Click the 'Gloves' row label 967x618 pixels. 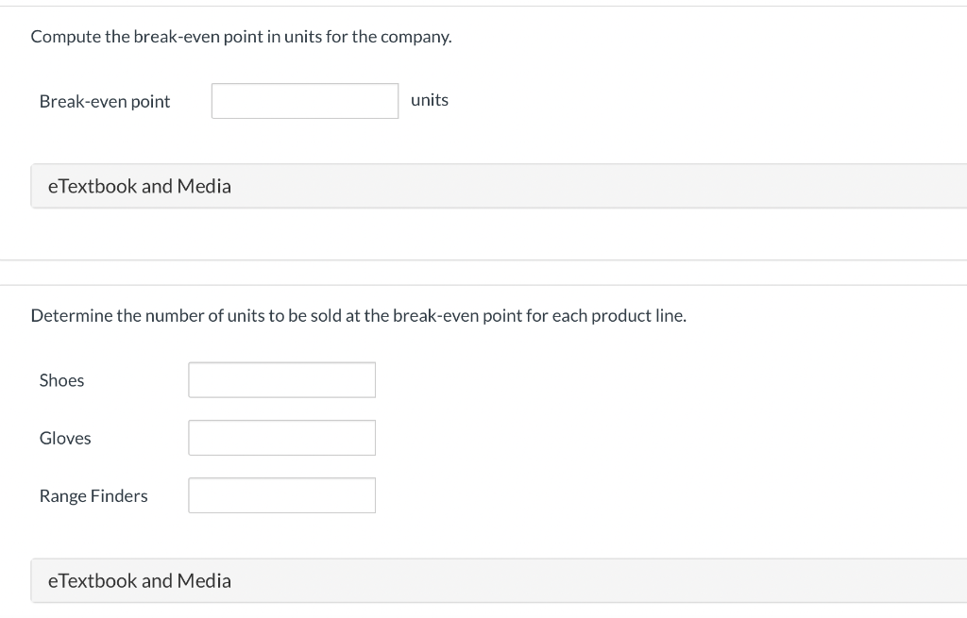[x=65, y=438]
